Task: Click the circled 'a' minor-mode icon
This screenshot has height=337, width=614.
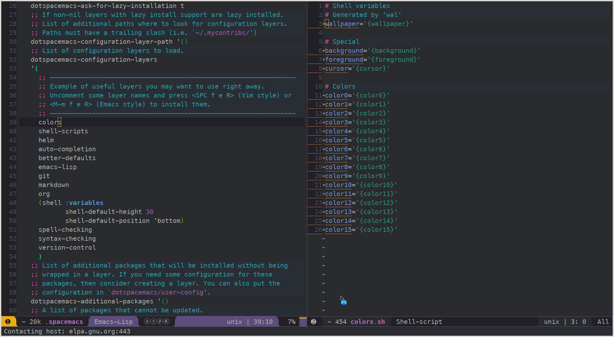Action: (x=147, y=321)
